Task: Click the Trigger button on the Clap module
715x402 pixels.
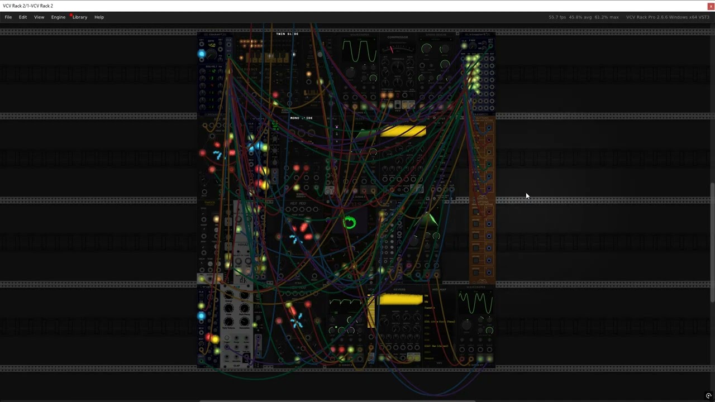Action: (x=227, y=338)
